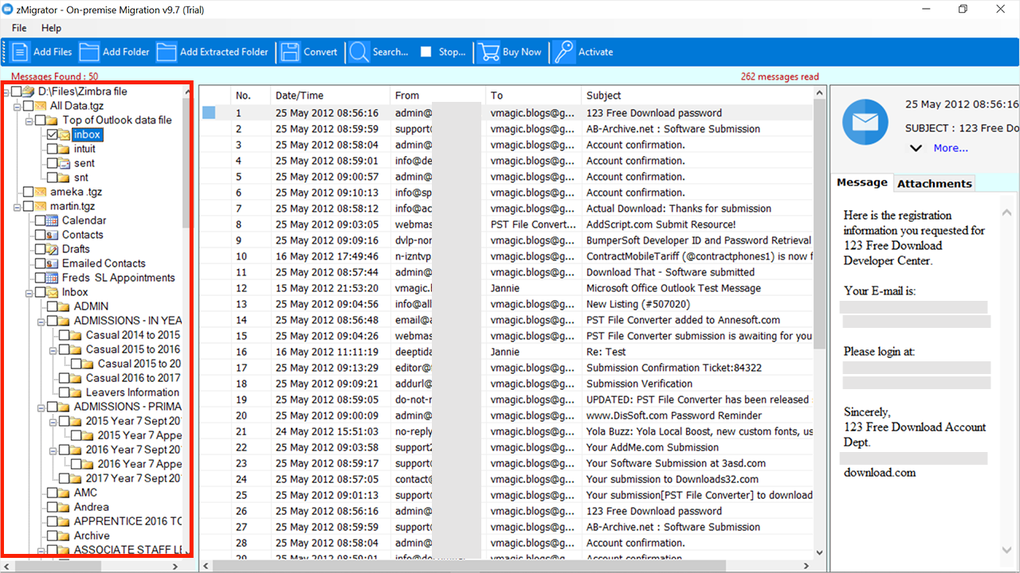Click the Add Extracted Folder icon

click(x=167, y=52)
